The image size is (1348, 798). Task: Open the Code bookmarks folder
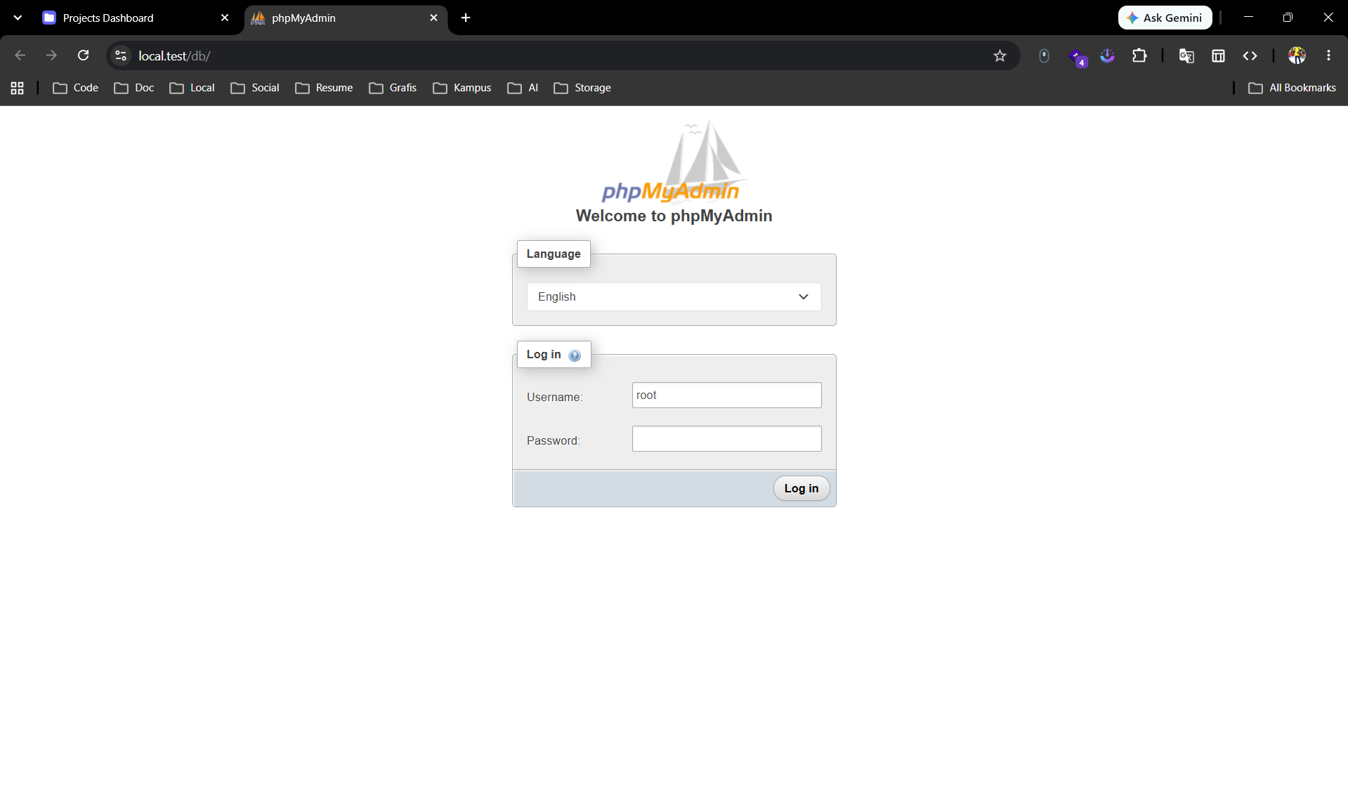(75, 88)
